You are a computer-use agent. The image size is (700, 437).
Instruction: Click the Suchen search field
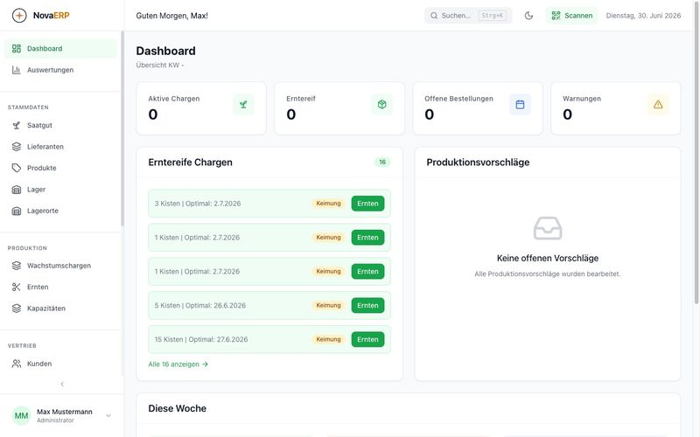pos(468,16)
